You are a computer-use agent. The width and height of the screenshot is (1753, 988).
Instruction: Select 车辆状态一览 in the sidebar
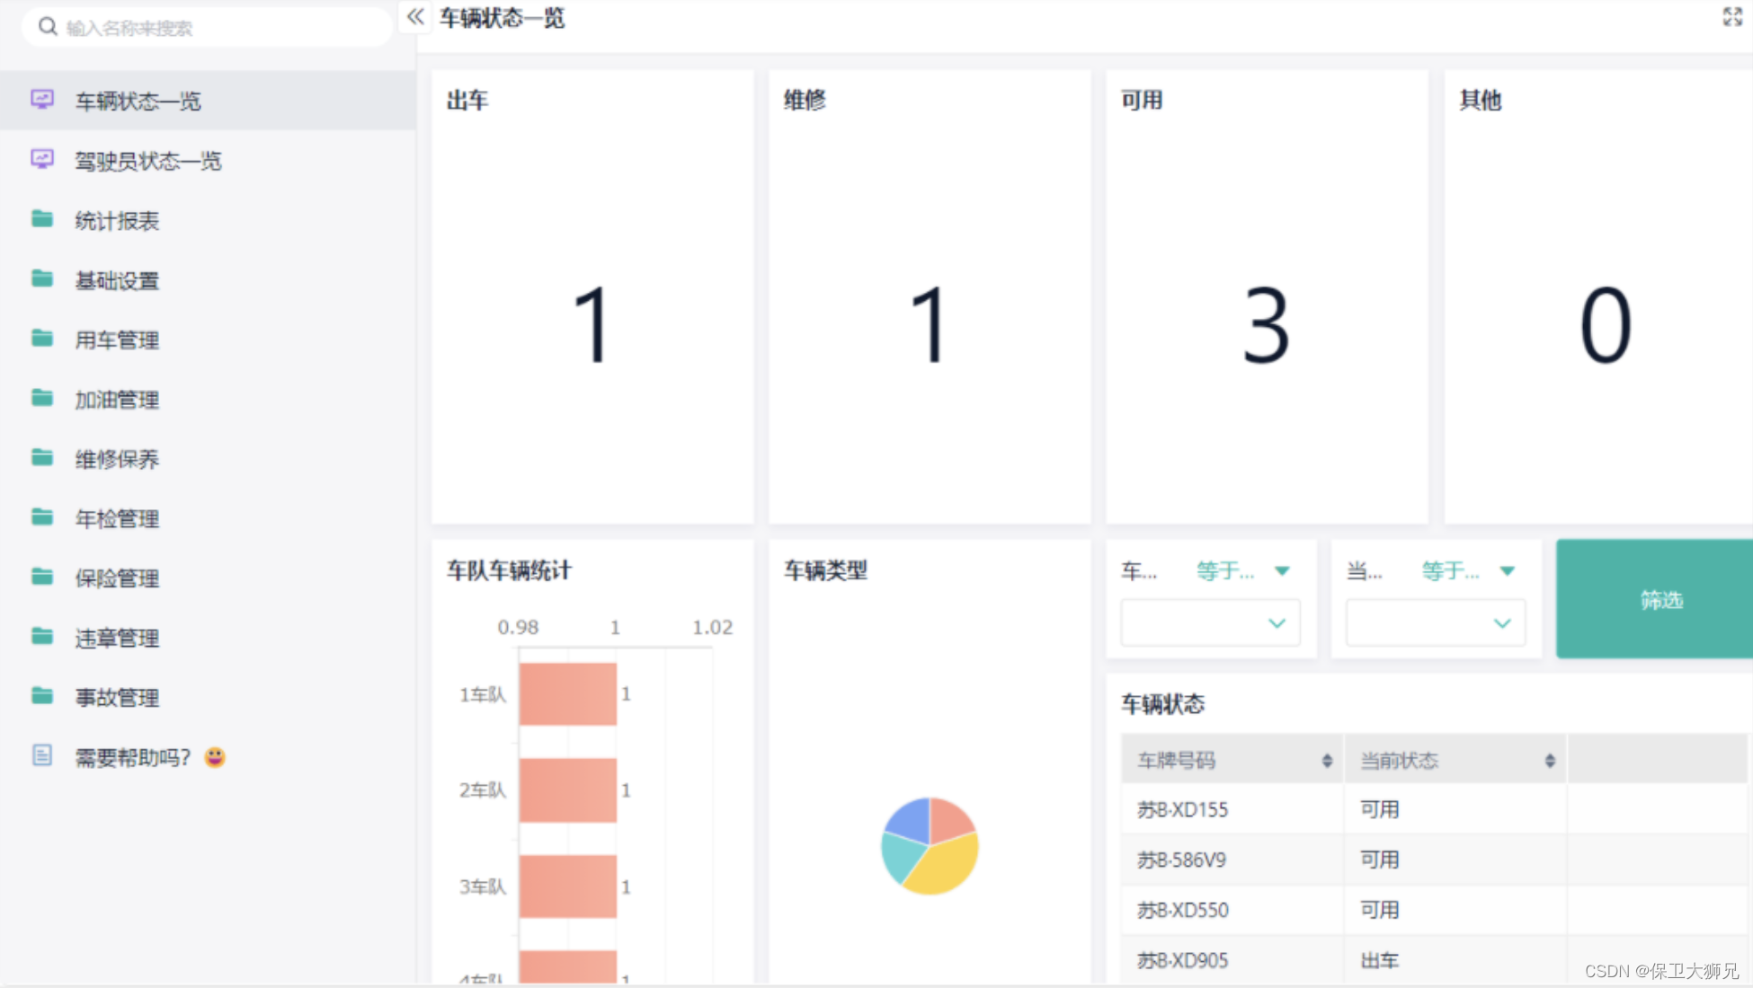138,101
